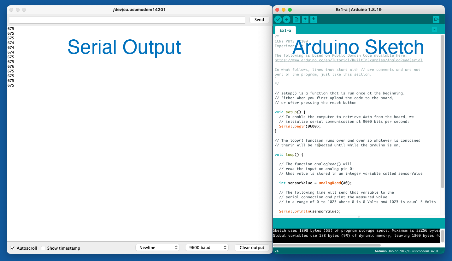Click the divider handle between editor and console
The image size is (452, 261).
tap(359, 217)
